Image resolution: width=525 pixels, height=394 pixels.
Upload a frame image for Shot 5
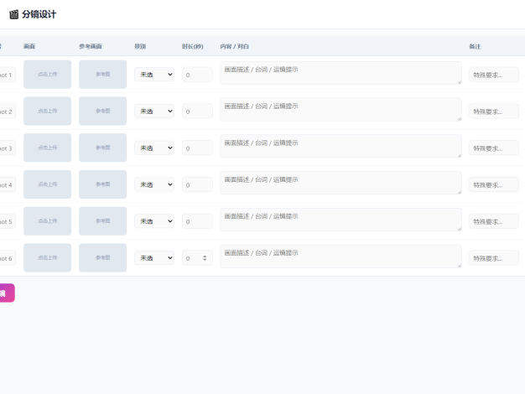tap(47, 221)
